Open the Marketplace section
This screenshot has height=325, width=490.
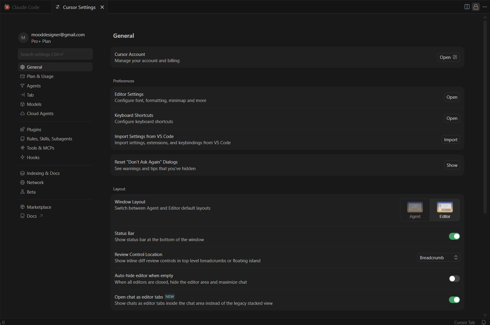tap(39, 207)
